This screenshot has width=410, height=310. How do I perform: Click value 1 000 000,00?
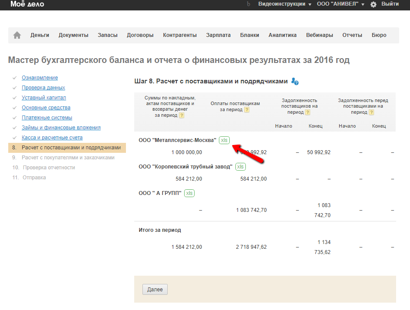pos(187,152)
